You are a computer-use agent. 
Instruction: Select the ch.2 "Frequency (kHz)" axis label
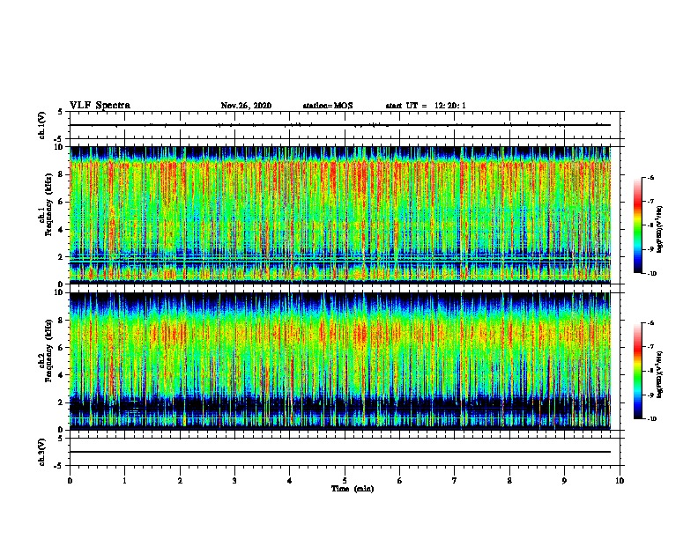(48, 351)
